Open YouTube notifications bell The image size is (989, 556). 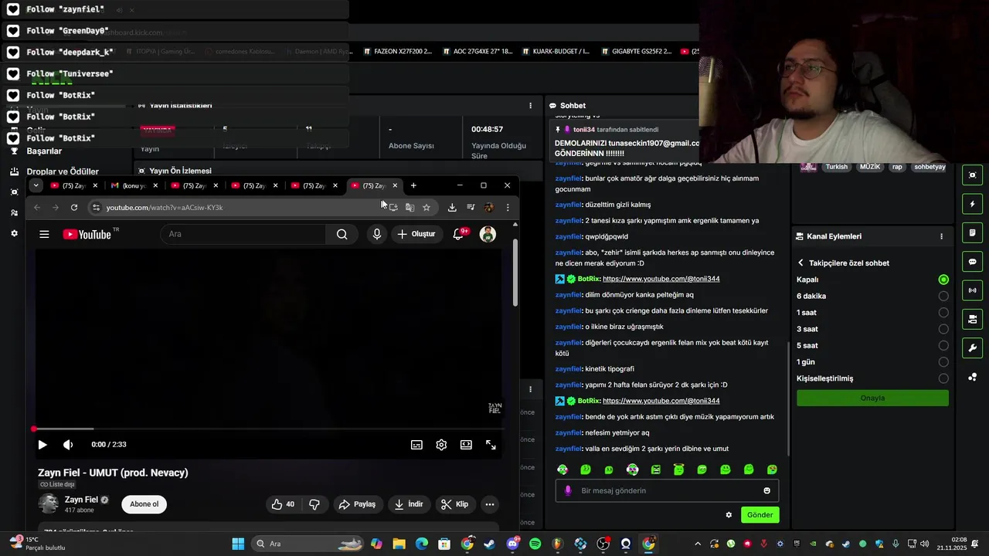458,234
